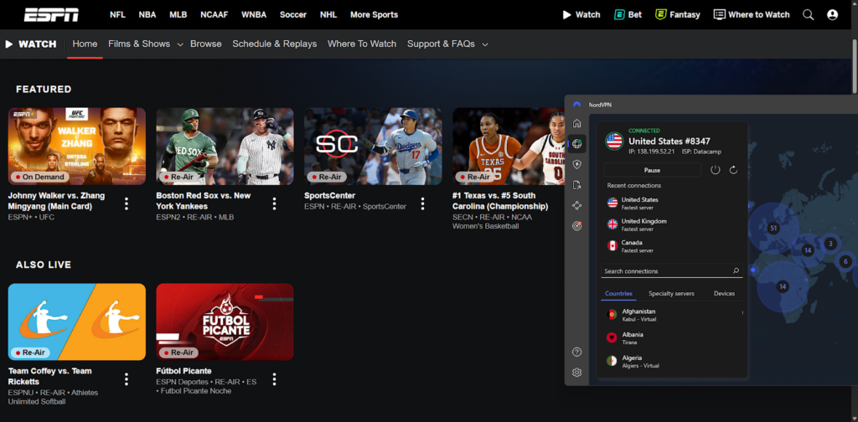Open the WNBA menu

click(254, 15)
